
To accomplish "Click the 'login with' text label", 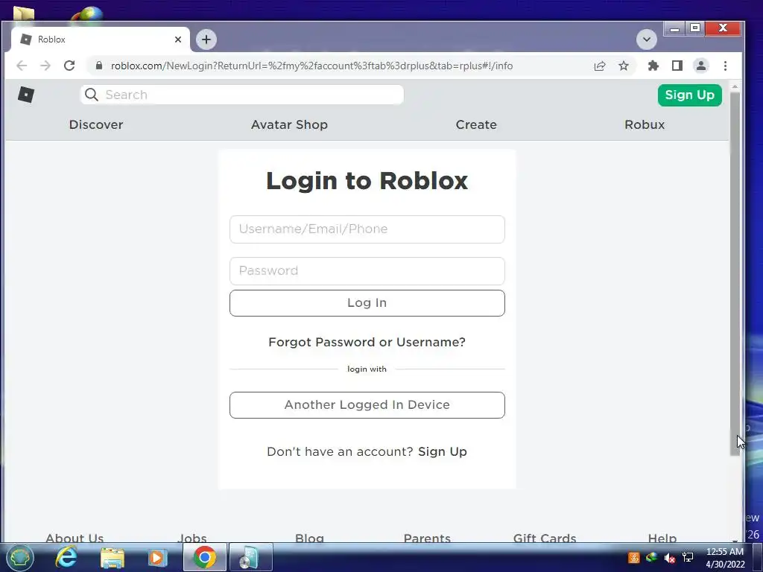I will click(x=367, y=369).
